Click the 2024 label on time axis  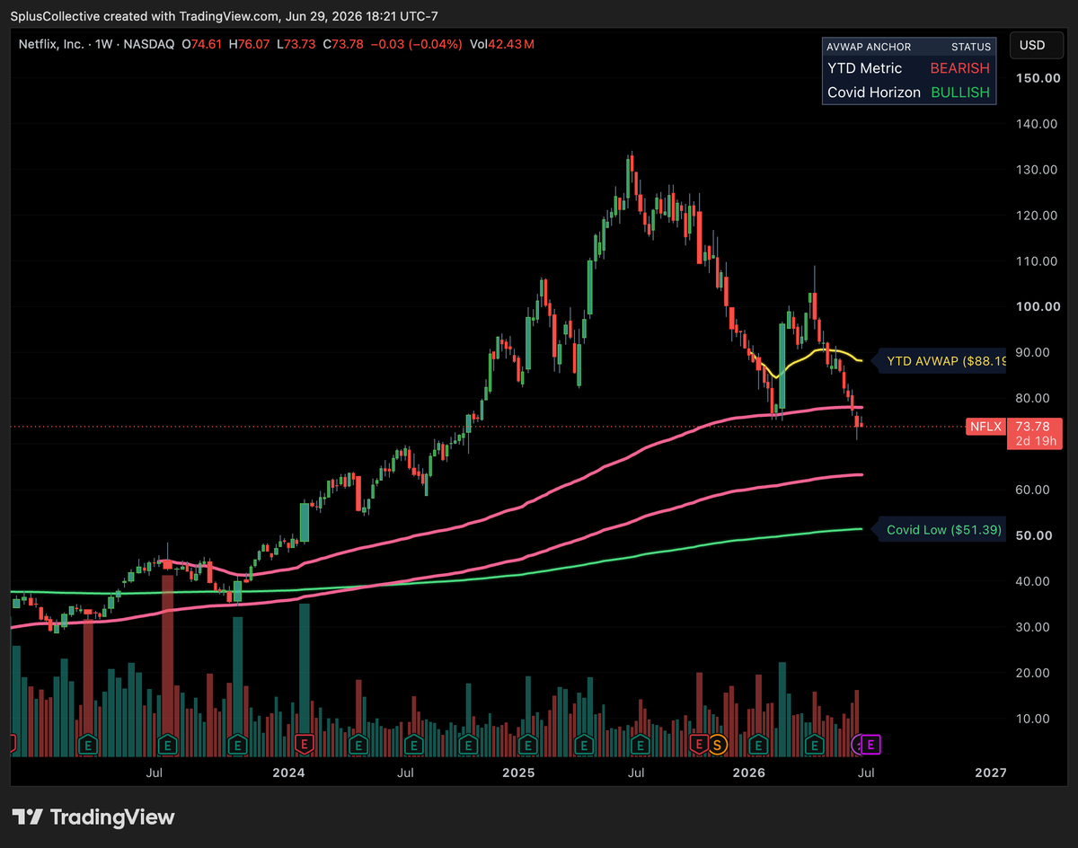(x=288, y=773)
